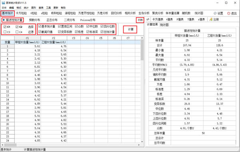Toggle the 总统计量 checkbox
The image size is (240, 152).
click(102, 32)
